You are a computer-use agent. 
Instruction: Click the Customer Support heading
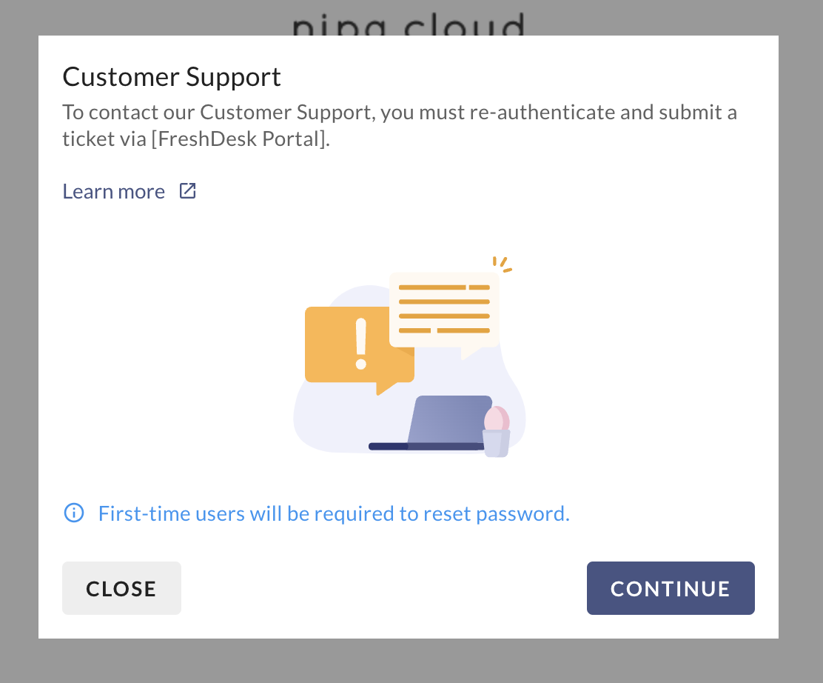pyautogui.click(x=172, y=77)
